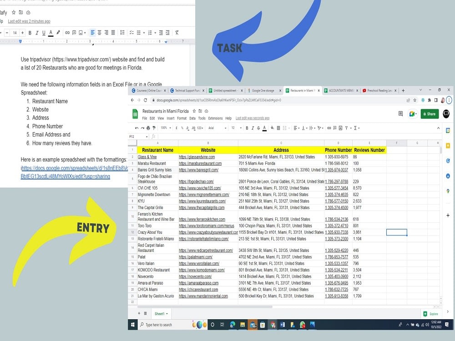Open the File menu in Sheets
The image size is (455, 341).
[x=145, y=118]
